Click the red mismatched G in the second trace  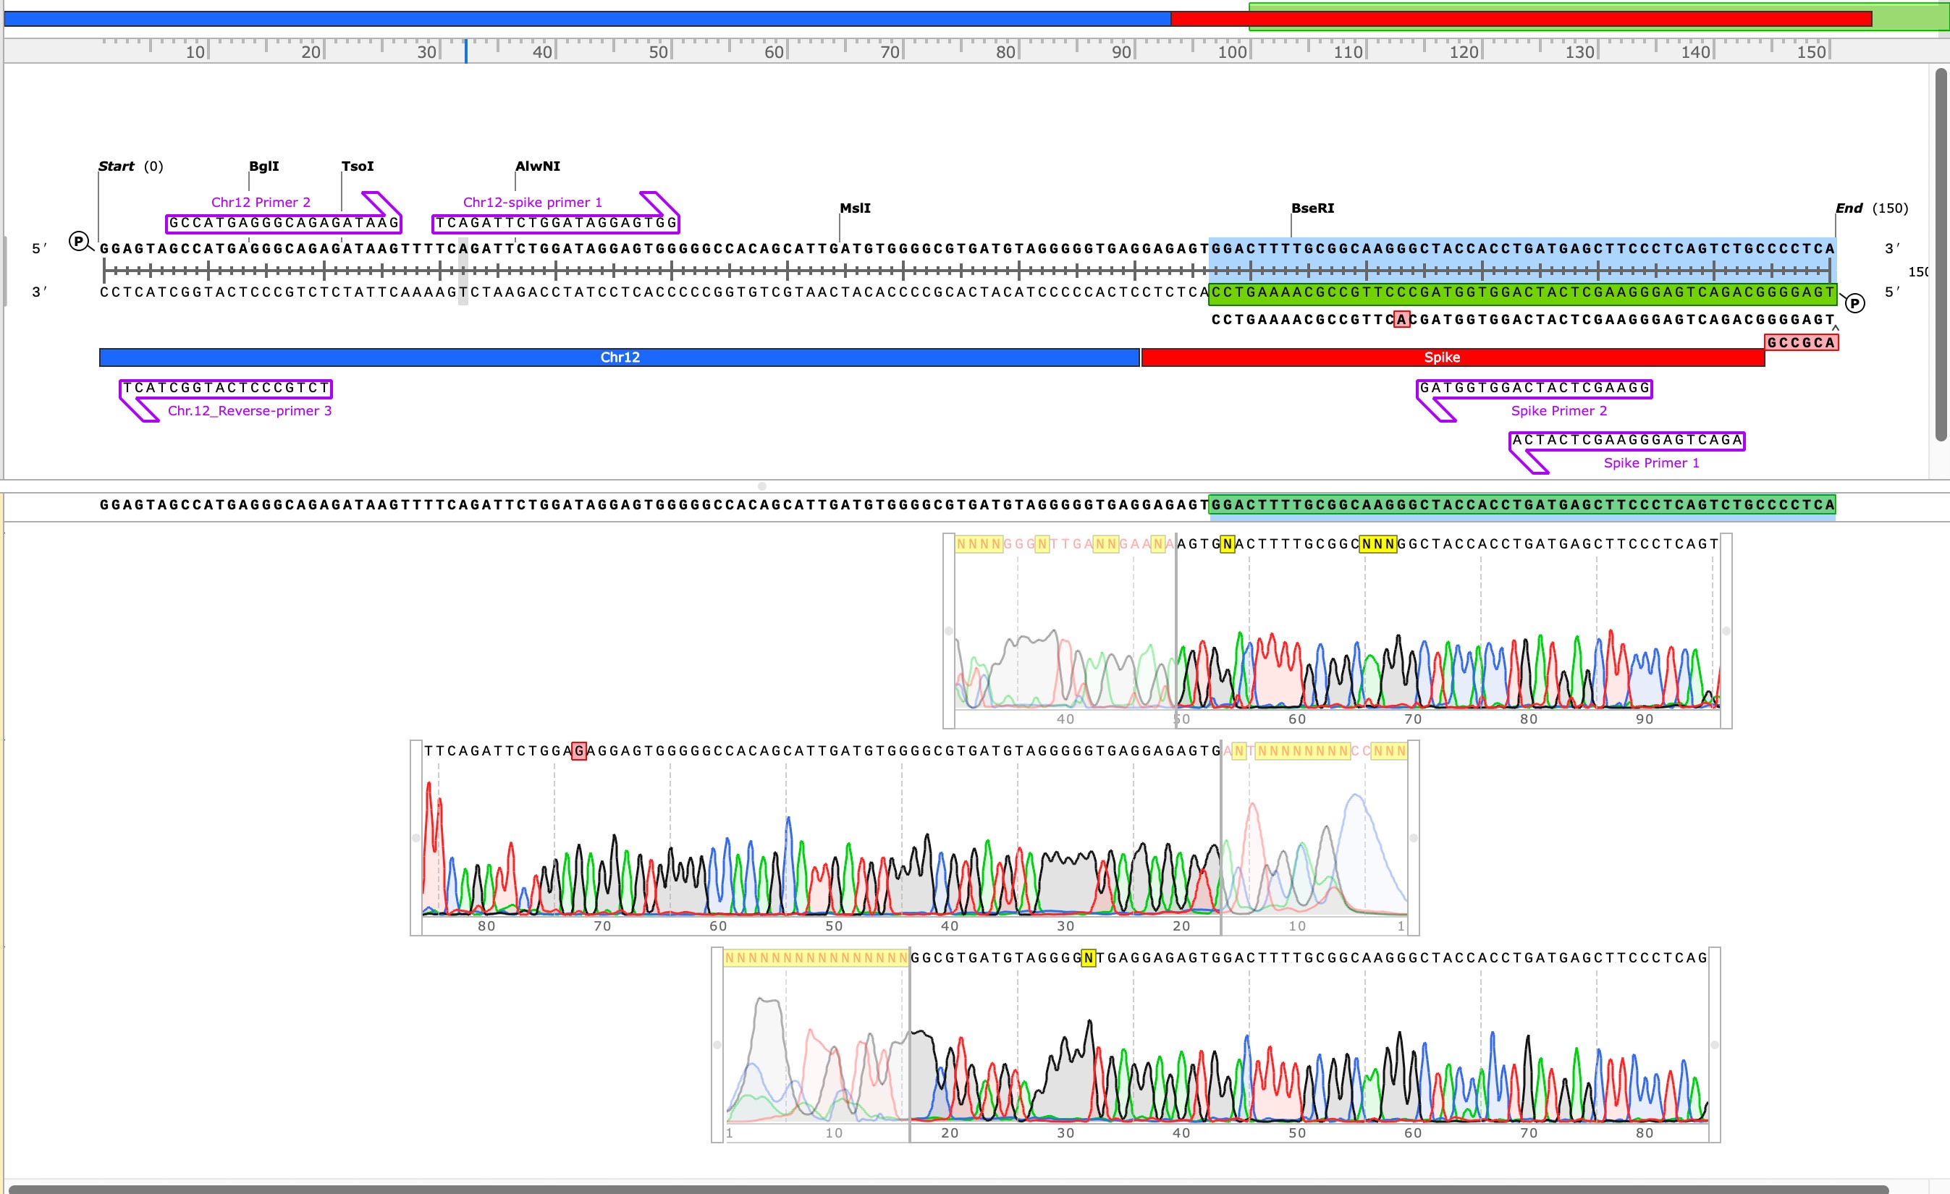(x=579, y=751)
